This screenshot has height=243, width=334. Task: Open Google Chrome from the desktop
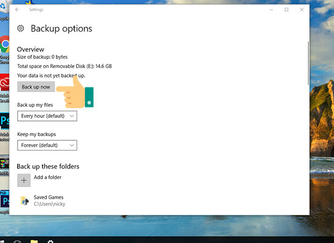(x=5, y=44)
